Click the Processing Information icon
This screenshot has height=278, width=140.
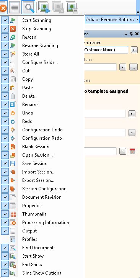(x=13, y=222)
